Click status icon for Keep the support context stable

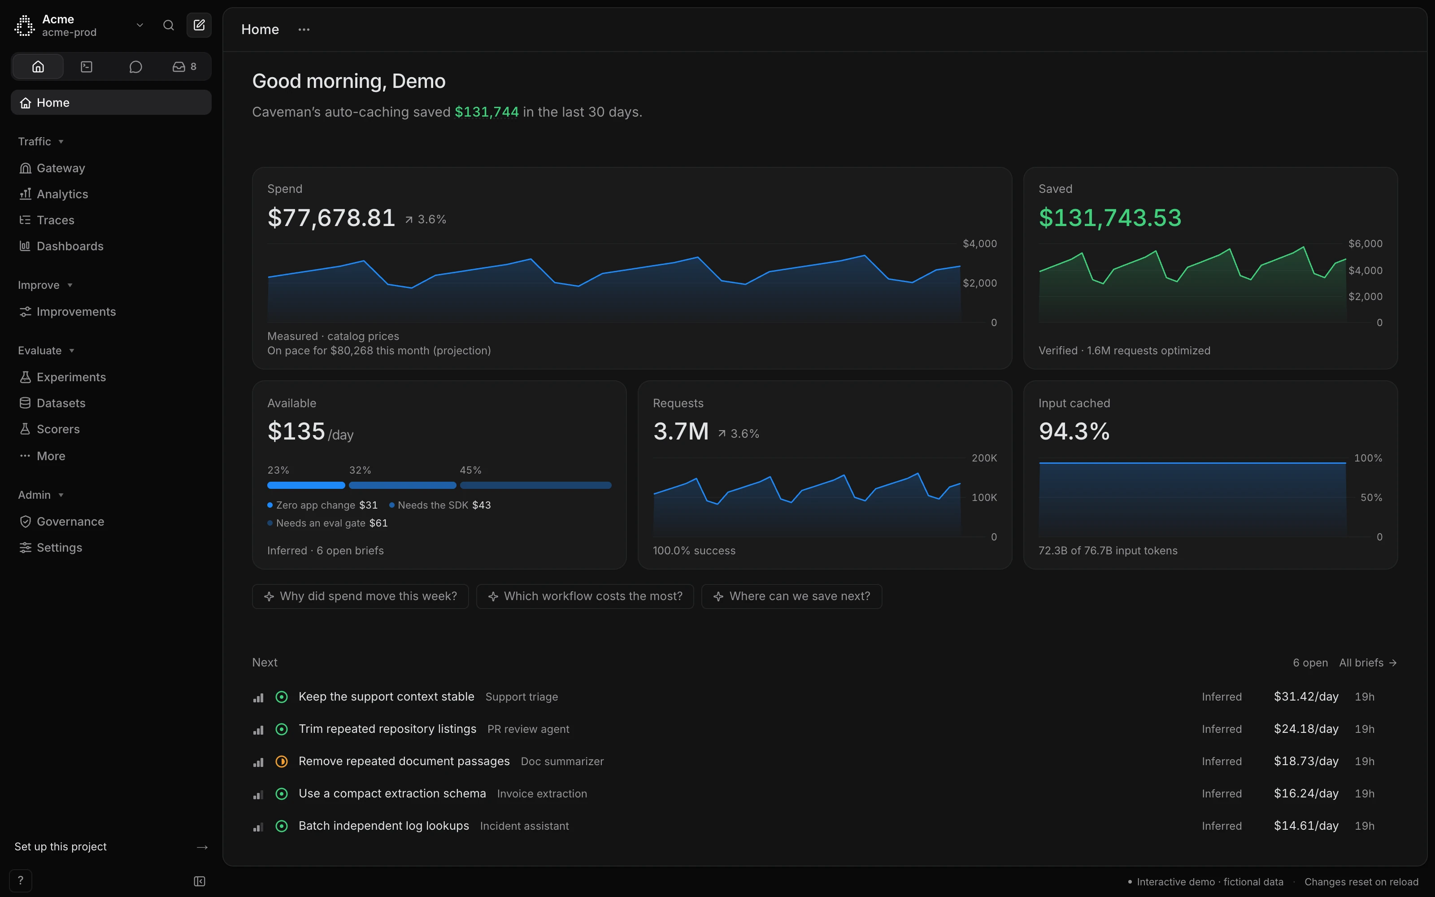point(282,697)
